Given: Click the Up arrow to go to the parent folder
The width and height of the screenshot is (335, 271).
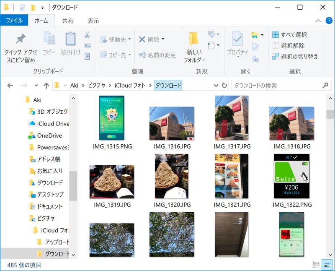Looking at the screenshot, I should tap(46, 86).
